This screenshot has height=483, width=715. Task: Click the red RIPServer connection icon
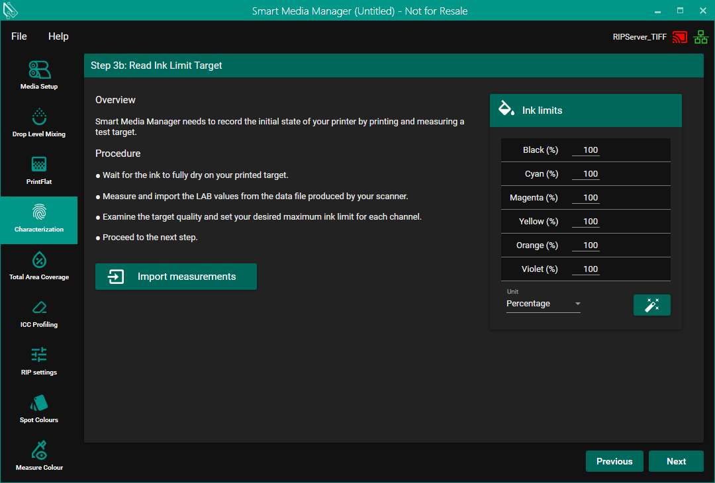(x=679, y=37)
